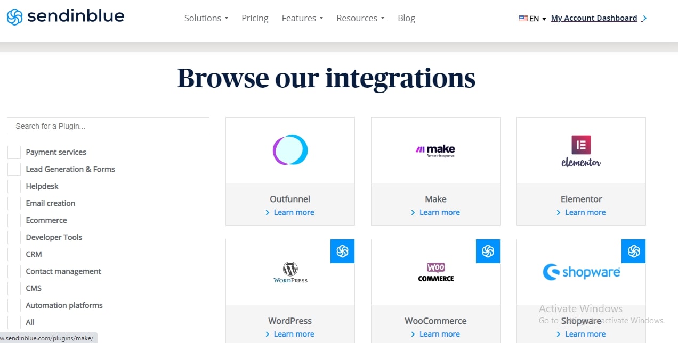
Task: Click arrow icon beside My Account Dashboard
Action: 644,18
